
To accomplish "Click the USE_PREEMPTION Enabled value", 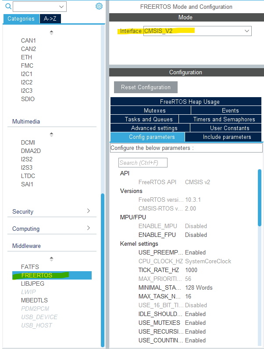I will point(195,252).
